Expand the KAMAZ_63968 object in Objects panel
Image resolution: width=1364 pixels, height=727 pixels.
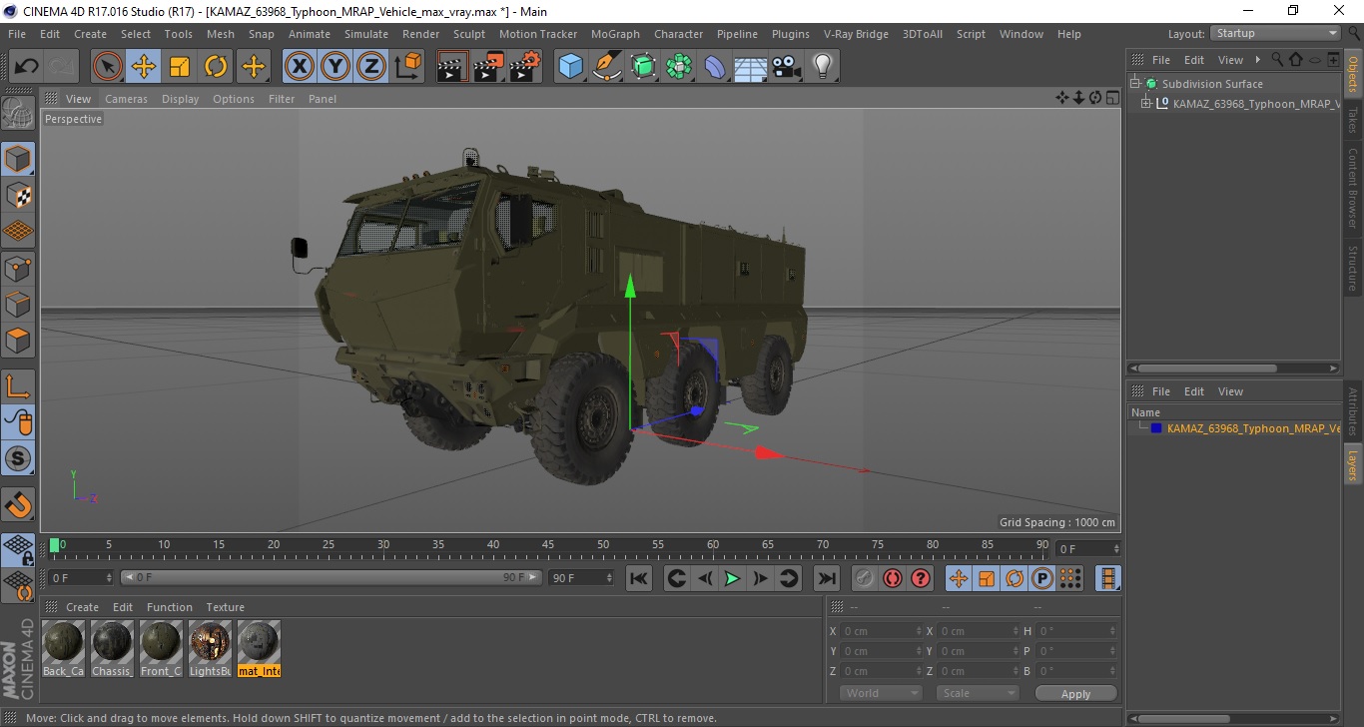point(1146,103)
